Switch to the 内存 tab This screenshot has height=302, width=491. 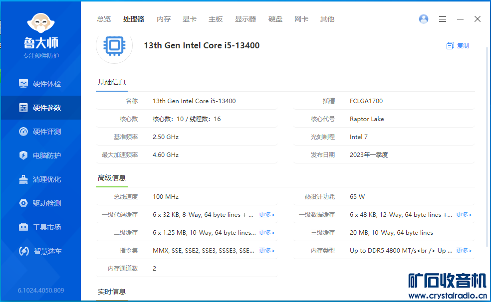tap(164, 19)
